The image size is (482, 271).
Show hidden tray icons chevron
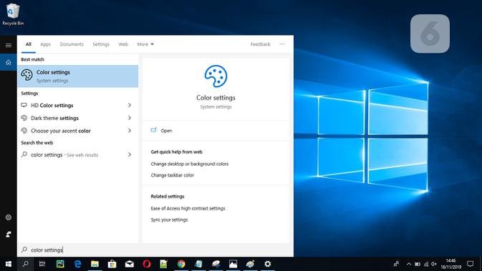[409, 264]
